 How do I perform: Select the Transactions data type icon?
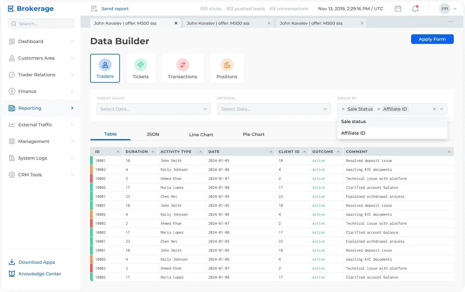click(x=182, y=65)
